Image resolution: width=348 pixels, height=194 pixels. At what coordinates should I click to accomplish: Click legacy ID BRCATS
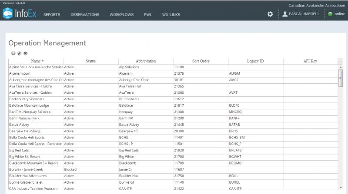[235, 150]
